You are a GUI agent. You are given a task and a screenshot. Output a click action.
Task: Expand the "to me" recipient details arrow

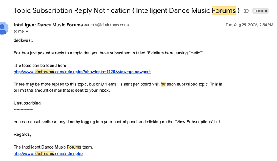27,31
